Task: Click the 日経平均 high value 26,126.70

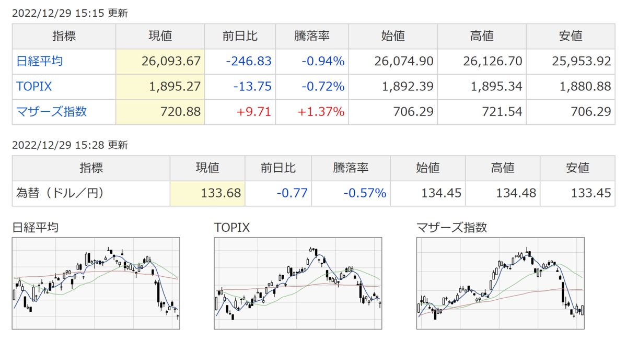Action: [x=493, y=61]
